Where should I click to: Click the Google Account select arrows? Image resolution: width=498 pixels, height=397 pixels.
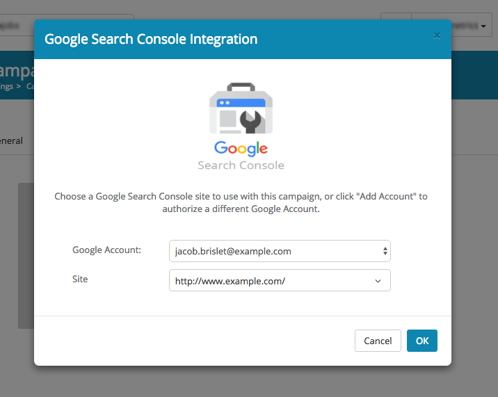click(385, 251)
